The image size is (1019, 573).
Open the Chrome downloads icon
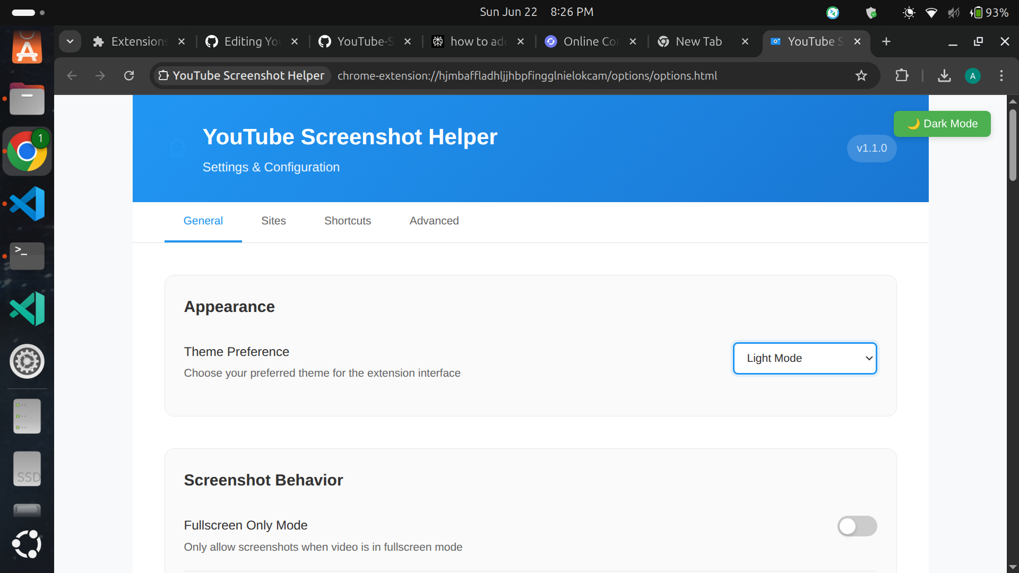[x=944, y=76]
